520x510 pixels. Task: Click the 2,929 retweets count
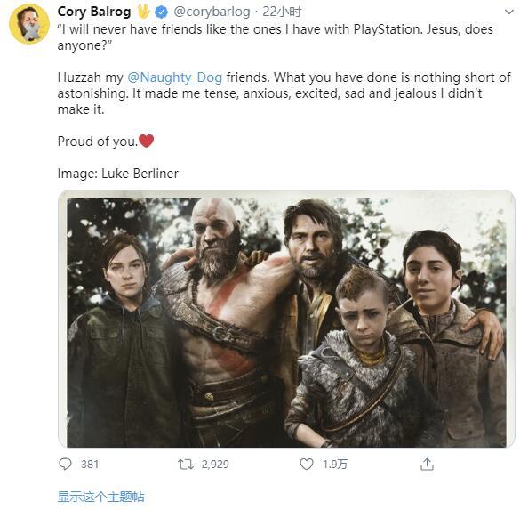(x=215, y=464)
